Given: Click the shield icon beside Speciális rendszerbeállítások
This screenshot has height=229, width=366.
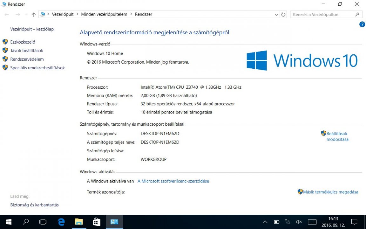Looking at the screenshot, I should [x=5, y=68].
